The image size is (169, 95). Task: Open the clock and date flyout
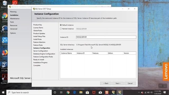(158, 92)
